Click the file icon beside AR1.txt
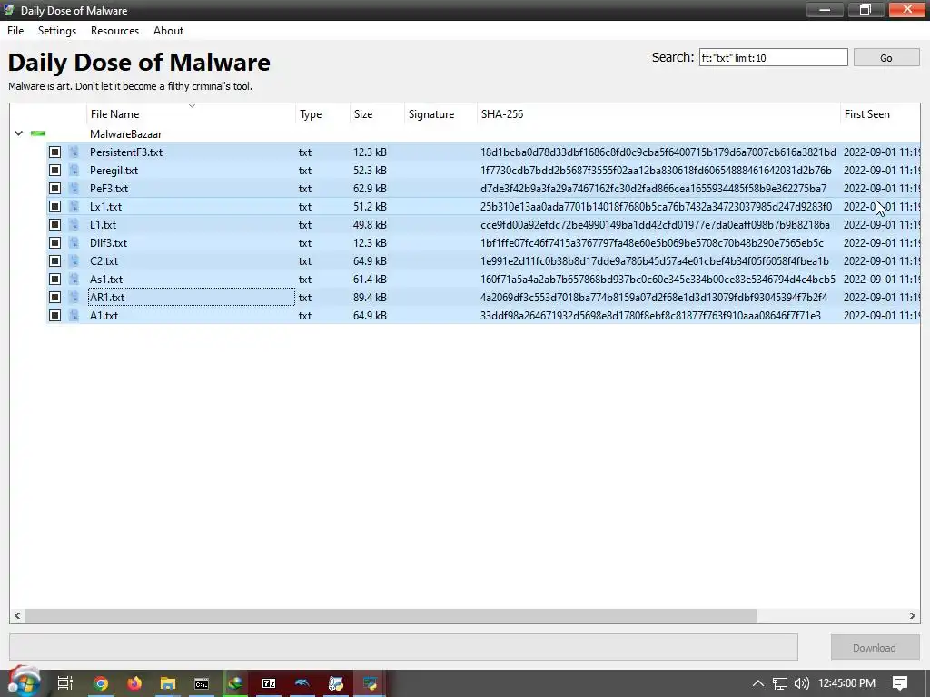Viewport: 930px width, 697px height. coord(74,297)
